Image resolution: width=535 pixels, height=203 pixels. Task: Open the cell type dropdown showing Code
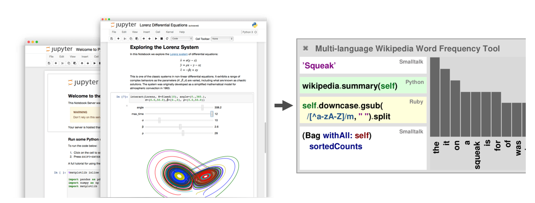coord(182,39)
